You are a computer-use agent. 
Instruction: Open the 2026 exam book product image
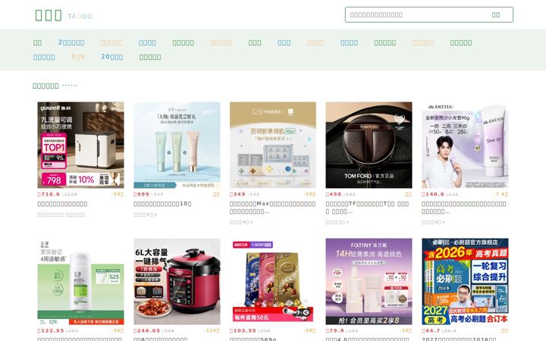(x=465, y=281)
